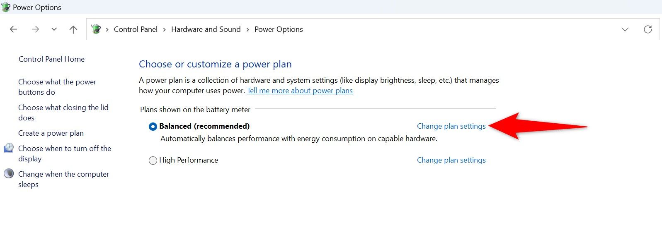Click the Back navigation arrow
This screenshot has height=235, width=662.
click(x=14, y=29)
